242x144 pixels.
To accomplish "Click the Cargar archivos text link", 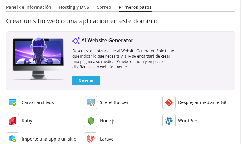I will pyautogui.click(x=37, y=102).
